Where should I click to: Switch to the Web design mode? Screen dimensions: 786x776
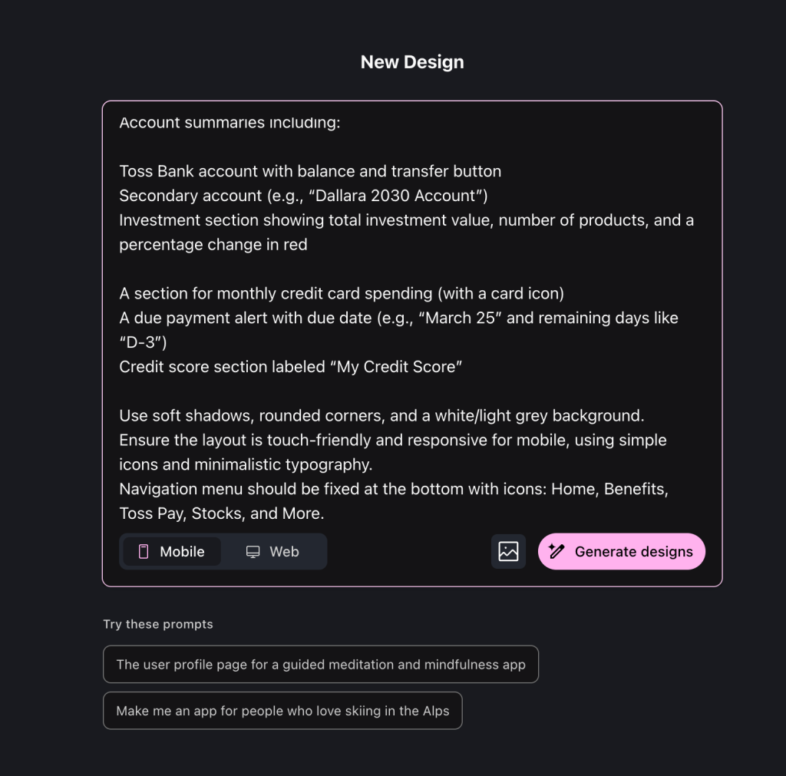tap(273, 552)
